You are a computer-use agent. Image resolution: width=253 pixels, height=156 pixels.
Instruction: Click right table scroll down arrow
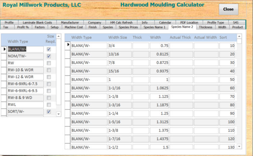pyautogui.click(x=239, y=147)
